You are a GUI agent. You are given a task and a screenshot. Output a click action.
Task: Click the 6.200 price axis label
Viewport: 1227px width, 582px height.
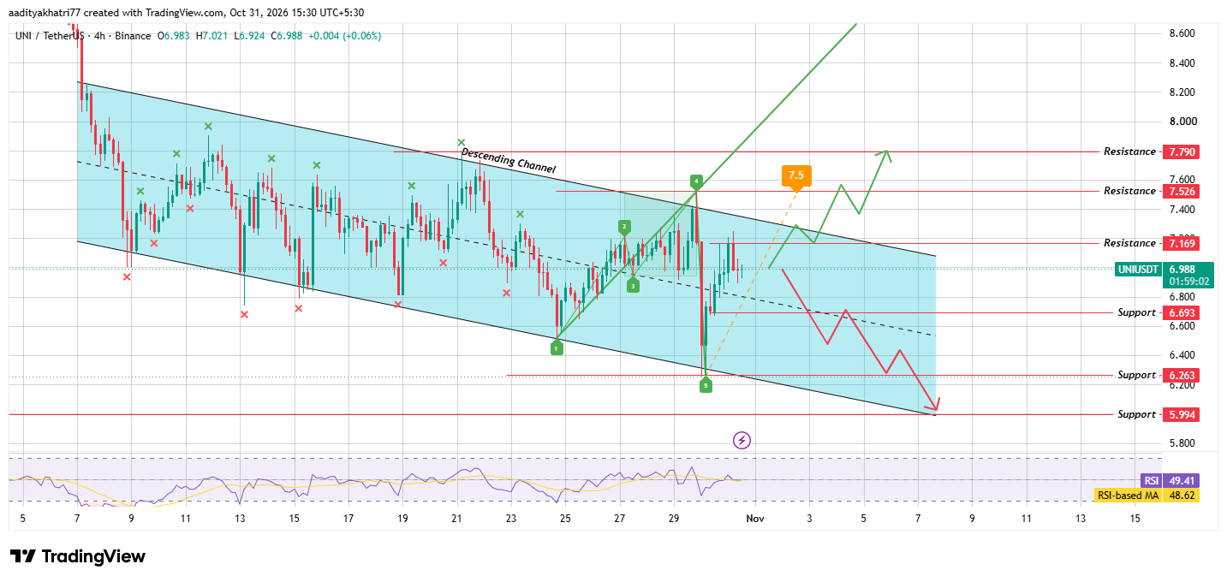coord(1182,385)
